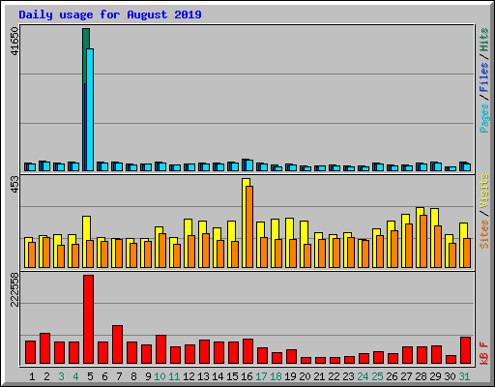The image size is (495, 387).
Task: Click the red KB bar for day 7
Action: [117, 344]
